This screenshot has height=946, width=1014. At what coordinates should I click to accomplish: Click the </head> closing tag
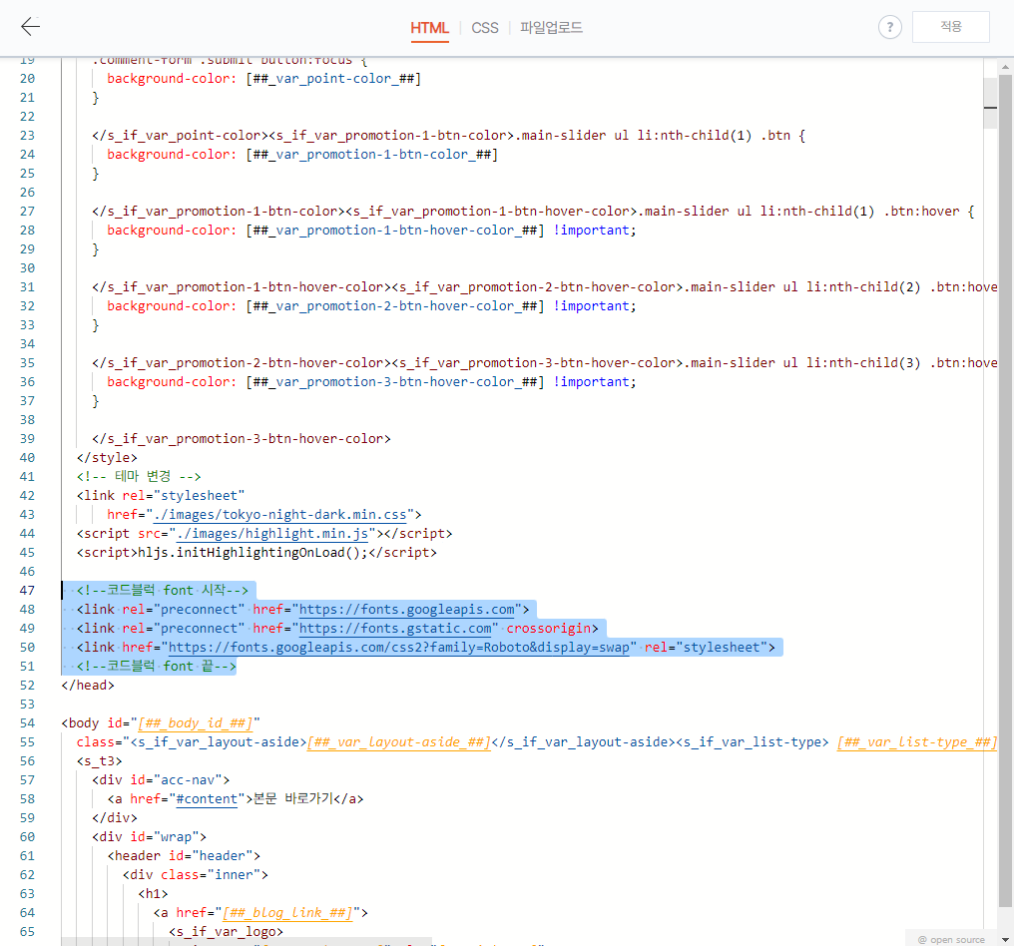pyautogui.click(x=87, y=686)
